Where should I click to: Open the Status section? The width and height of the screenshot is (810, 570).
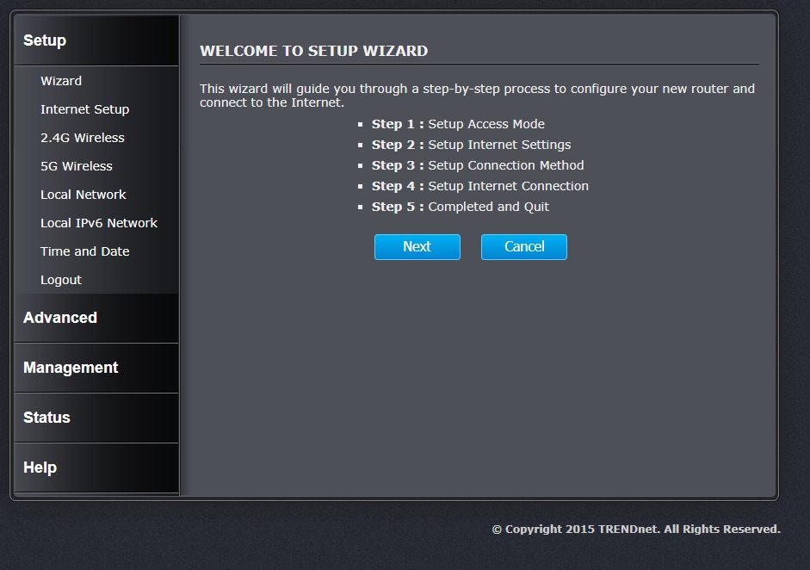coord(46,418)
